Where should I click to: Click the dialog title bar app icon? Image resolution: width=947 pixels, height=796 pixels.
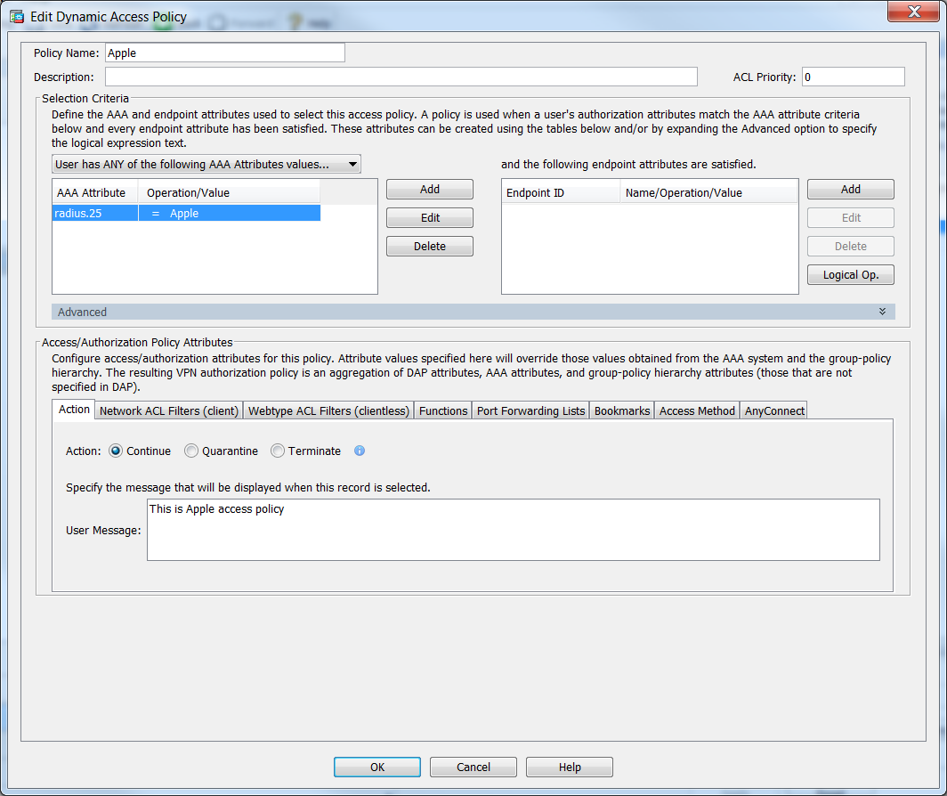[16, 16]
